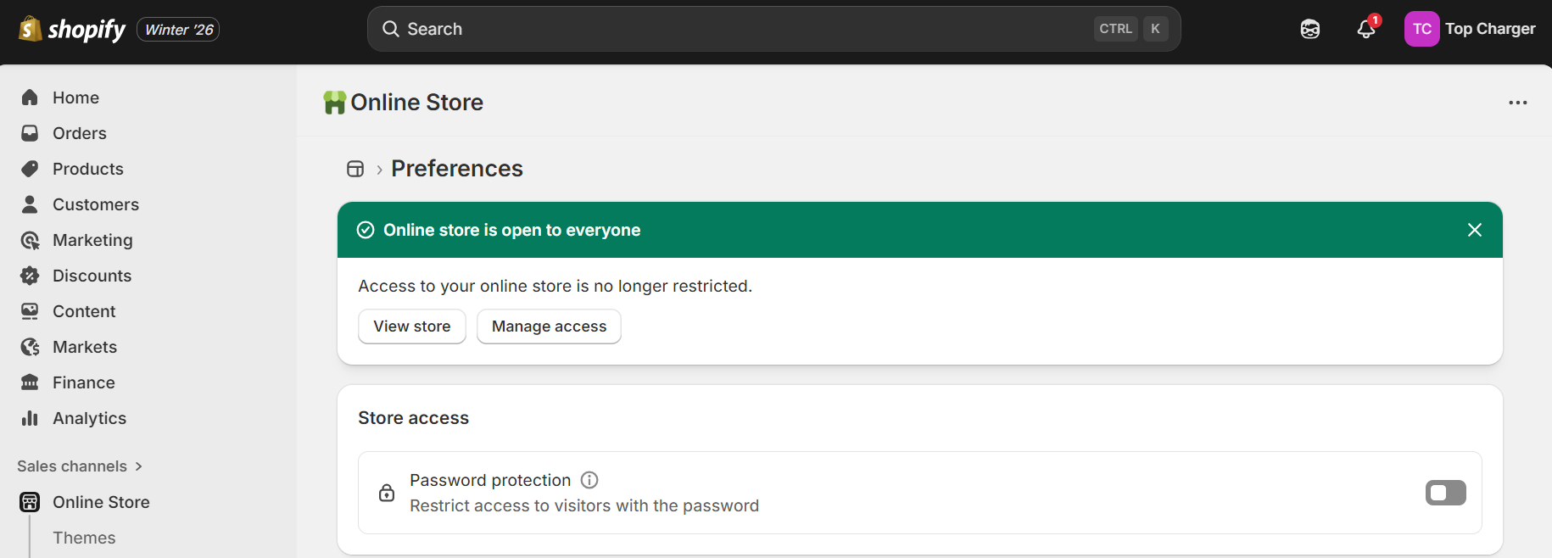Click the Home sidebar label
This screenshot has height=558, width=1552.
click(x=75, y=98)
